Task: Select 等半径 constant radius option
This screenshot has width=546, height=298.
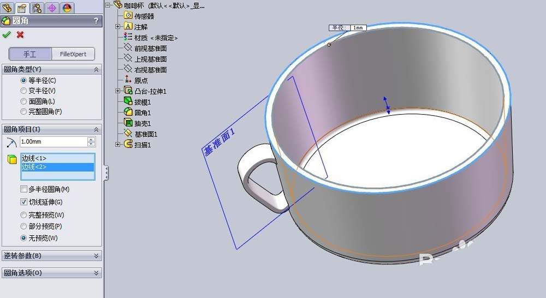Action: tap(23, 80)
